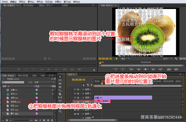Viewport: 186px width, 122px height.
Task: Expand the 音频 3 track
Action: click(83, 114)
